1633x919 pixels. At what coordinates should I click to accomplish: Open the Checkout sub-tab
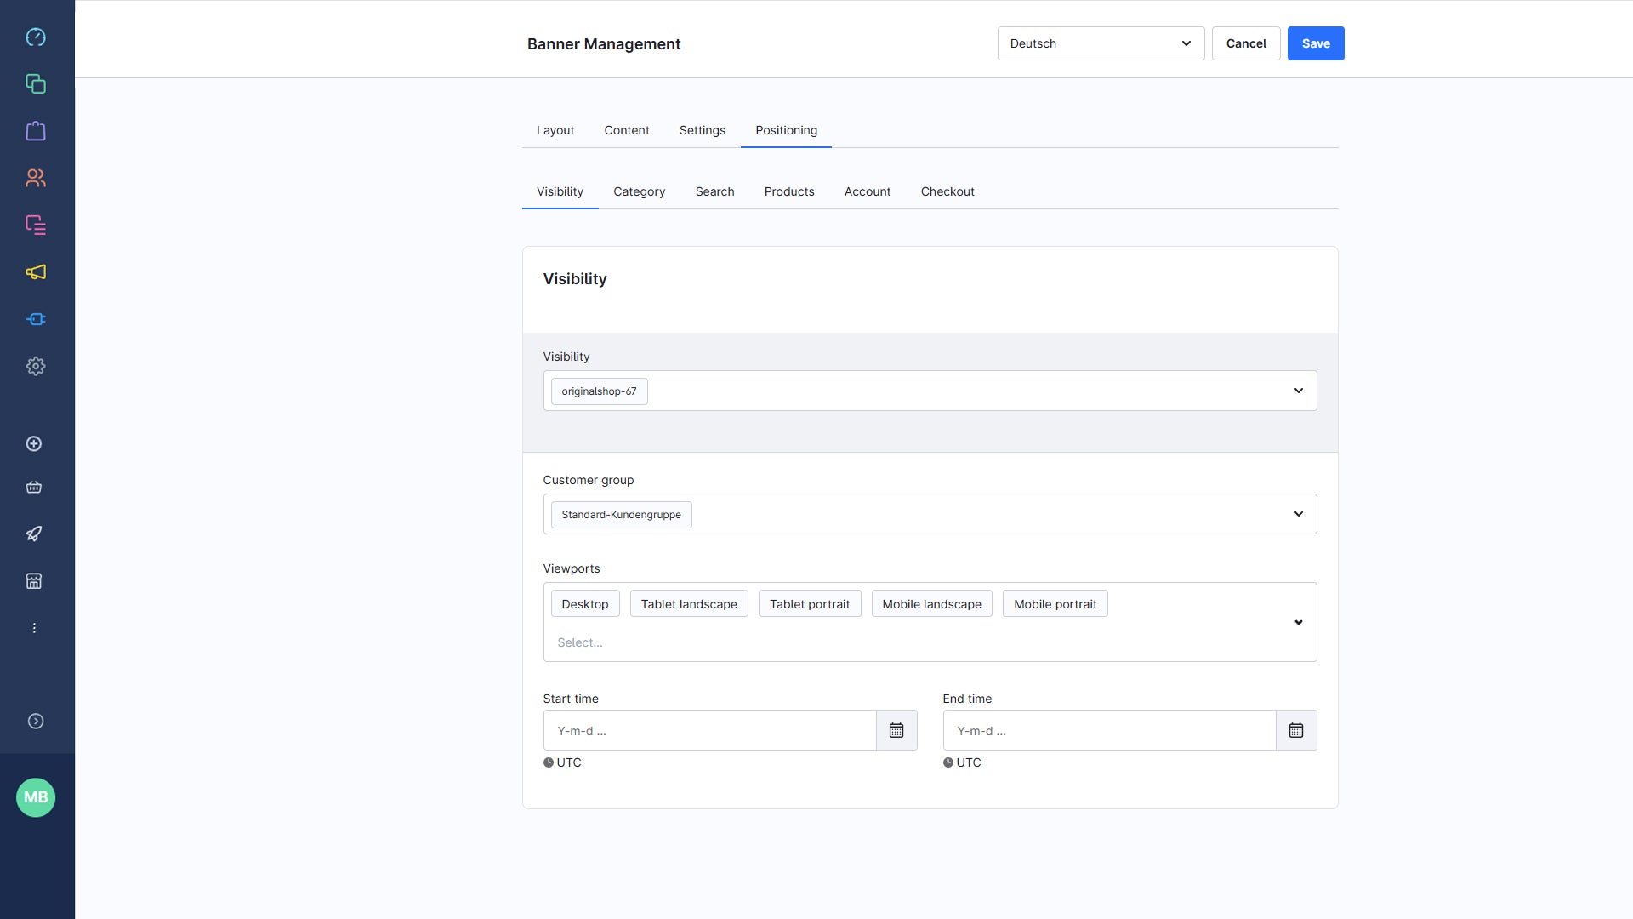click(947, 191)
